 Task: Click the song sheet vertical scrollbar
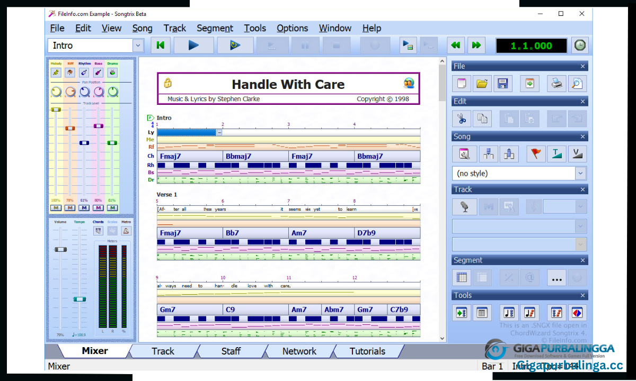point(443,199)
